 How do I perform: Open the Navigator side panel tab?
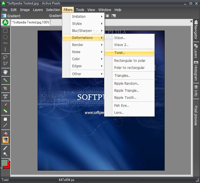point(196,30)
